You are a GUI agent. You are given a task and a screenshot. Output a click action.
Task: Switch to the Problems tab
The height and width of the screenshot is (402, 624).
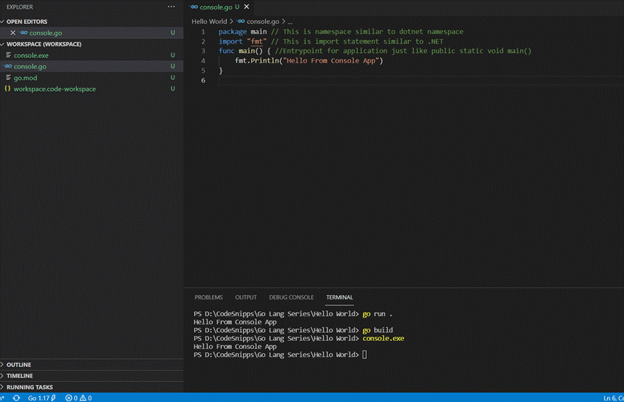(x=208, y=297)
